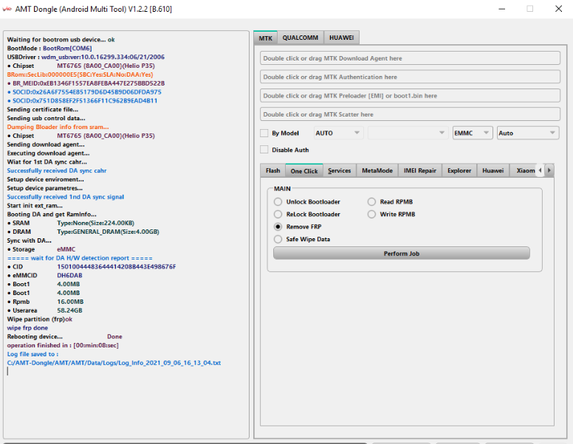This screenshot has height=444, width=573.
Task: Switch to the QUALCOMM tab
Action: point(301,38)
